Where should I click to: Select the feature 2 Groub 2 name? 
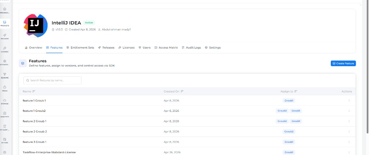click(x=35, y=132)
